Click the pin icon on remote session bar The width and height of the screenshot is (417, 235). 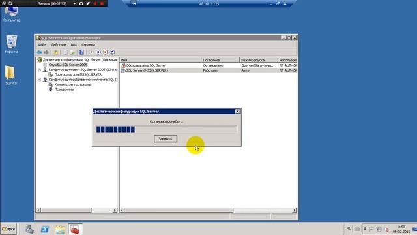134,3
